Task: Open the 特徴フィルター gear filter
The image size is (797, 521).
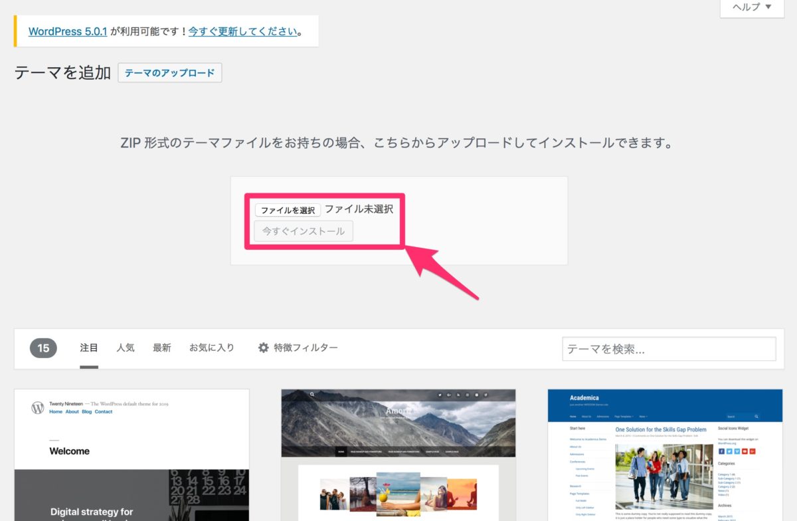Action: point(298,348)
